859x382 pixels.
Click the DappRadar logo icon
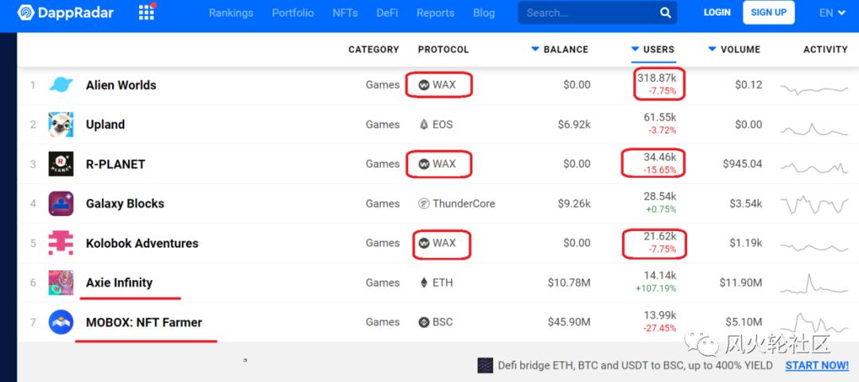(25, 13)
